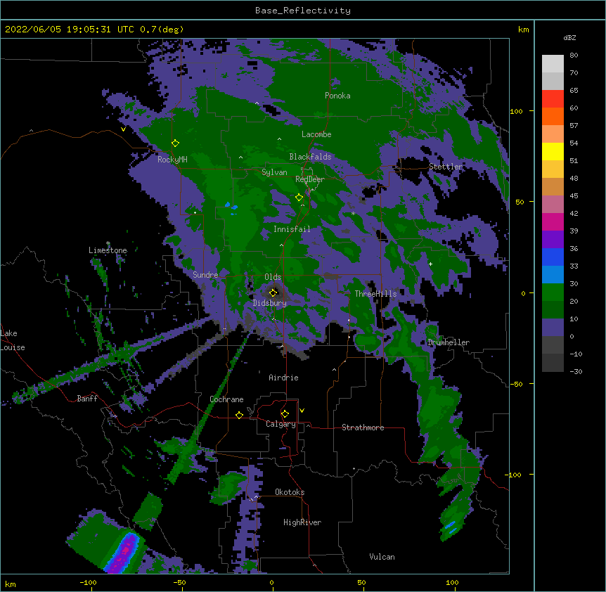Pick the light gray 70-80 dBZ legend swatch

(x=553, y=64)
